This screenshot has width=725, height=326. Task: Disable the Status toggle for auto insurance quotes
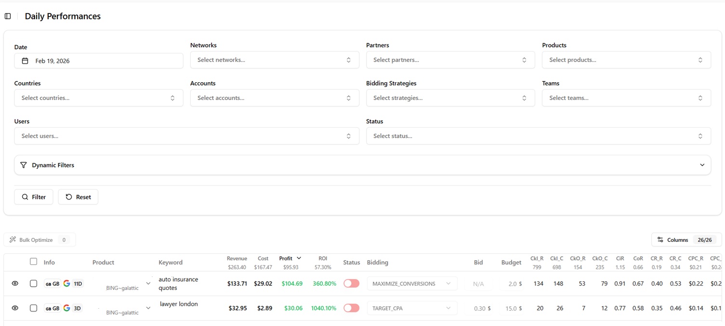(351, 283)
